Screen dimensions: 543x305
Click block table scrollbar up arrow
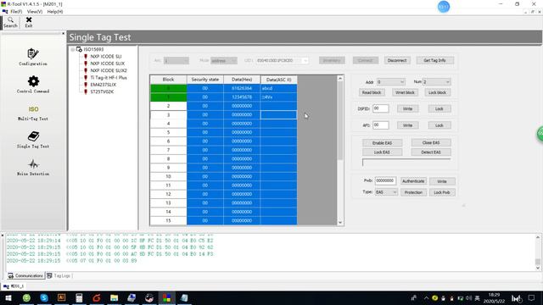[340, 79]
